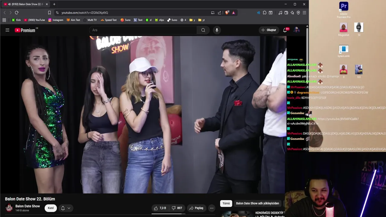386x217 pixels.
Task: Start voice search with the microphone icon
Action: coord(217,30)
